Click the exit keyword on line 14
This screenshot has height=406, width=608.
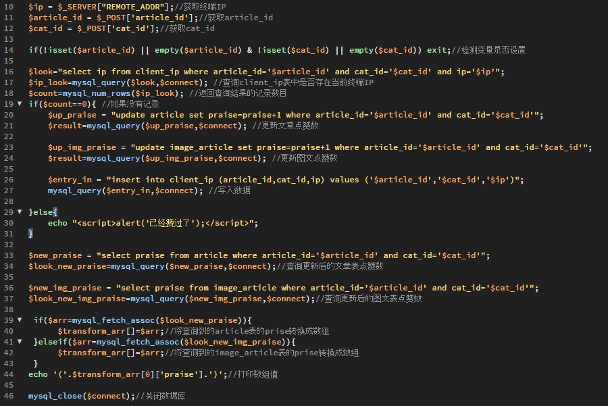[x=436, y=50]
